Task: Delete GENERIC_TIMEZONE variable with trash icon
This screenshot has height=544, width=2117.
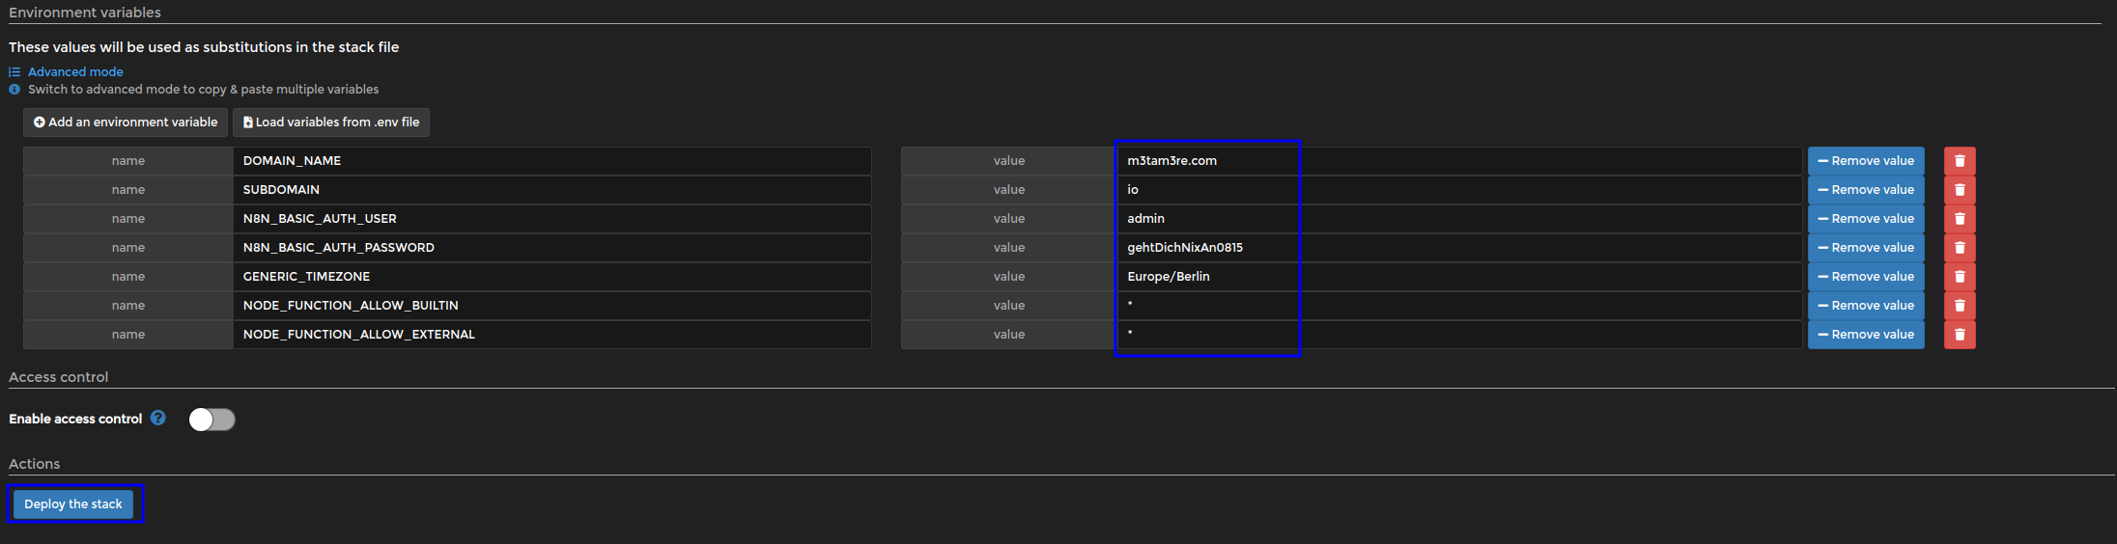Action: click(x=1959, y=277)
